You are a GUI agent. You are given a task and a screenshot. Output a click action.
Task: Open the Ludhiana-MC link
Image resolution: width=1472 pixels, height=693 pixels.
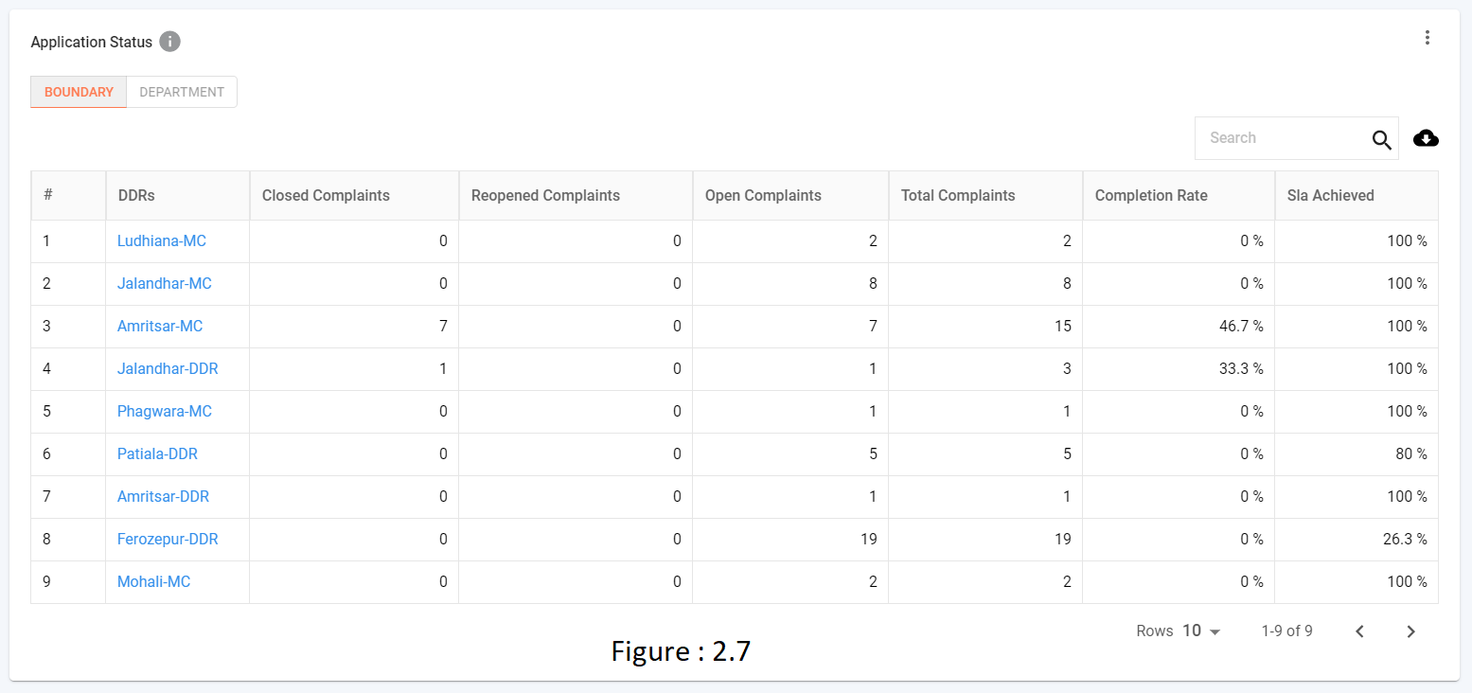[162, 241]
